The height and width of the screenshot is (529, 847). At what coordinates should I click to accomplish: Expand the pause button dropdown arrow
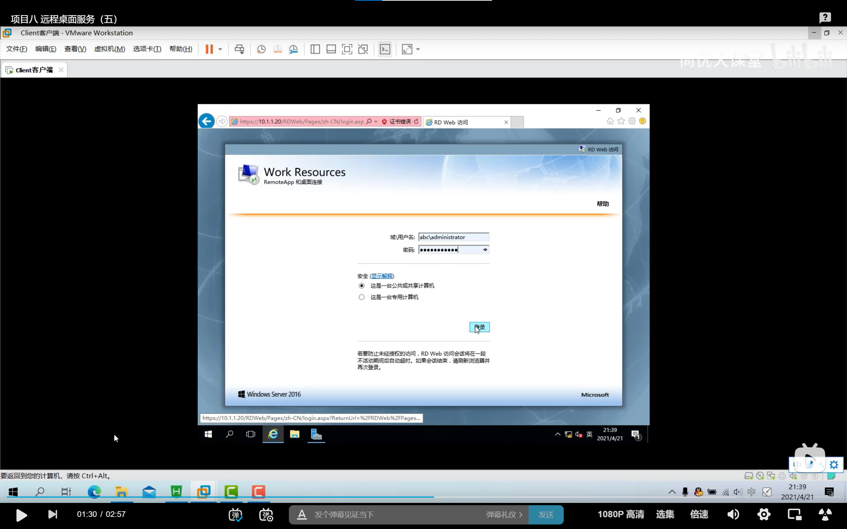pyautogui.click(x=220, y=49)
